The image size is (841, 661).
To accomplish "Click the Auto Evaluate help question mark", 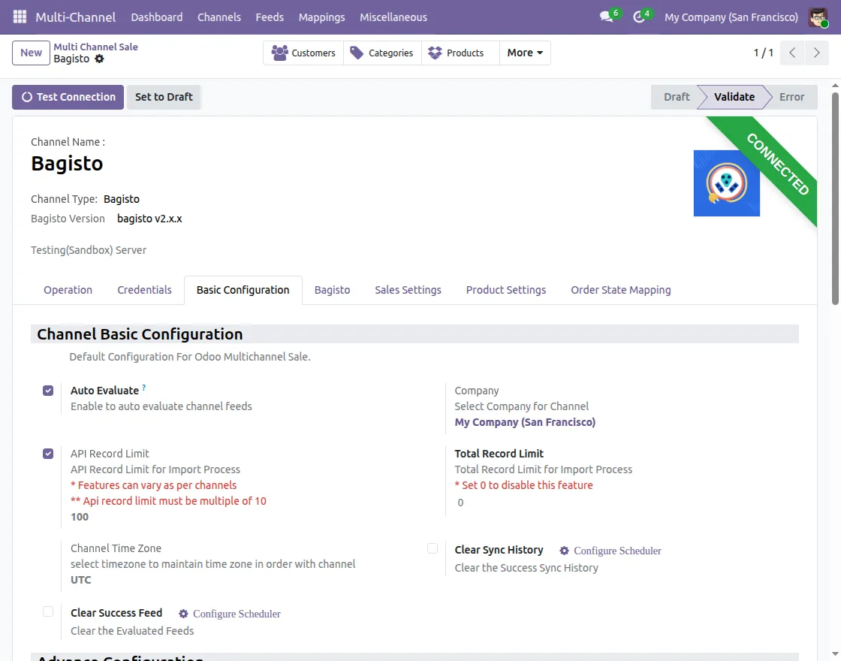I will tap(143, 388).
